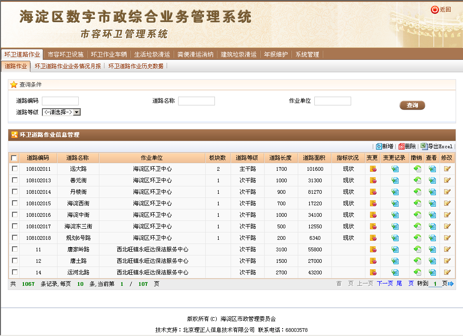This screenshot has width=463, height=336.
Task: Edit icon for road 海淀东三街
Action: click(x=447, y=226)
